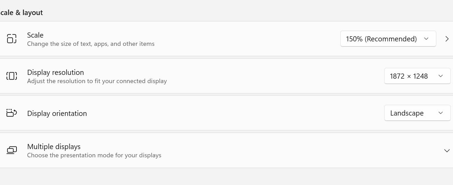453x185 pixels.
Task: Click the Display orientation label
Action: tap(57, 113)
